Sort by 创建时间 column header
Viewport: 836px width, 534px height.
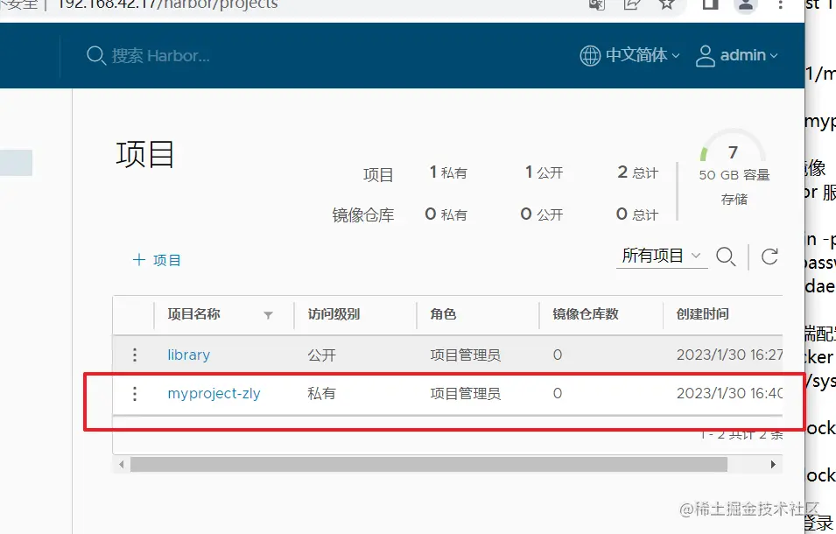coord(702,314)
